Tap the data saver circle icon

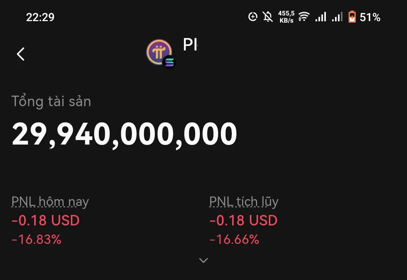point(252,17)
